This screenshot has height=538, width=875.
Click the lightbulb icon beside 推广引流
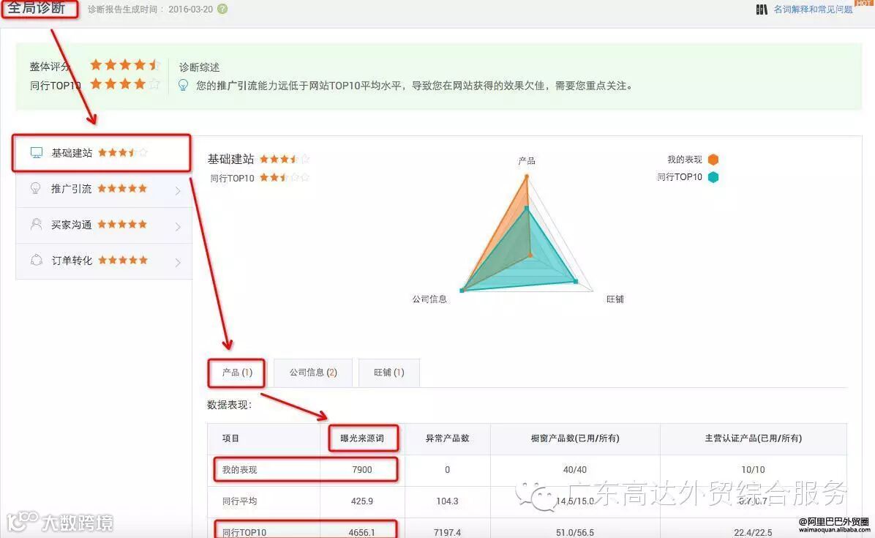tap(37, 188)
